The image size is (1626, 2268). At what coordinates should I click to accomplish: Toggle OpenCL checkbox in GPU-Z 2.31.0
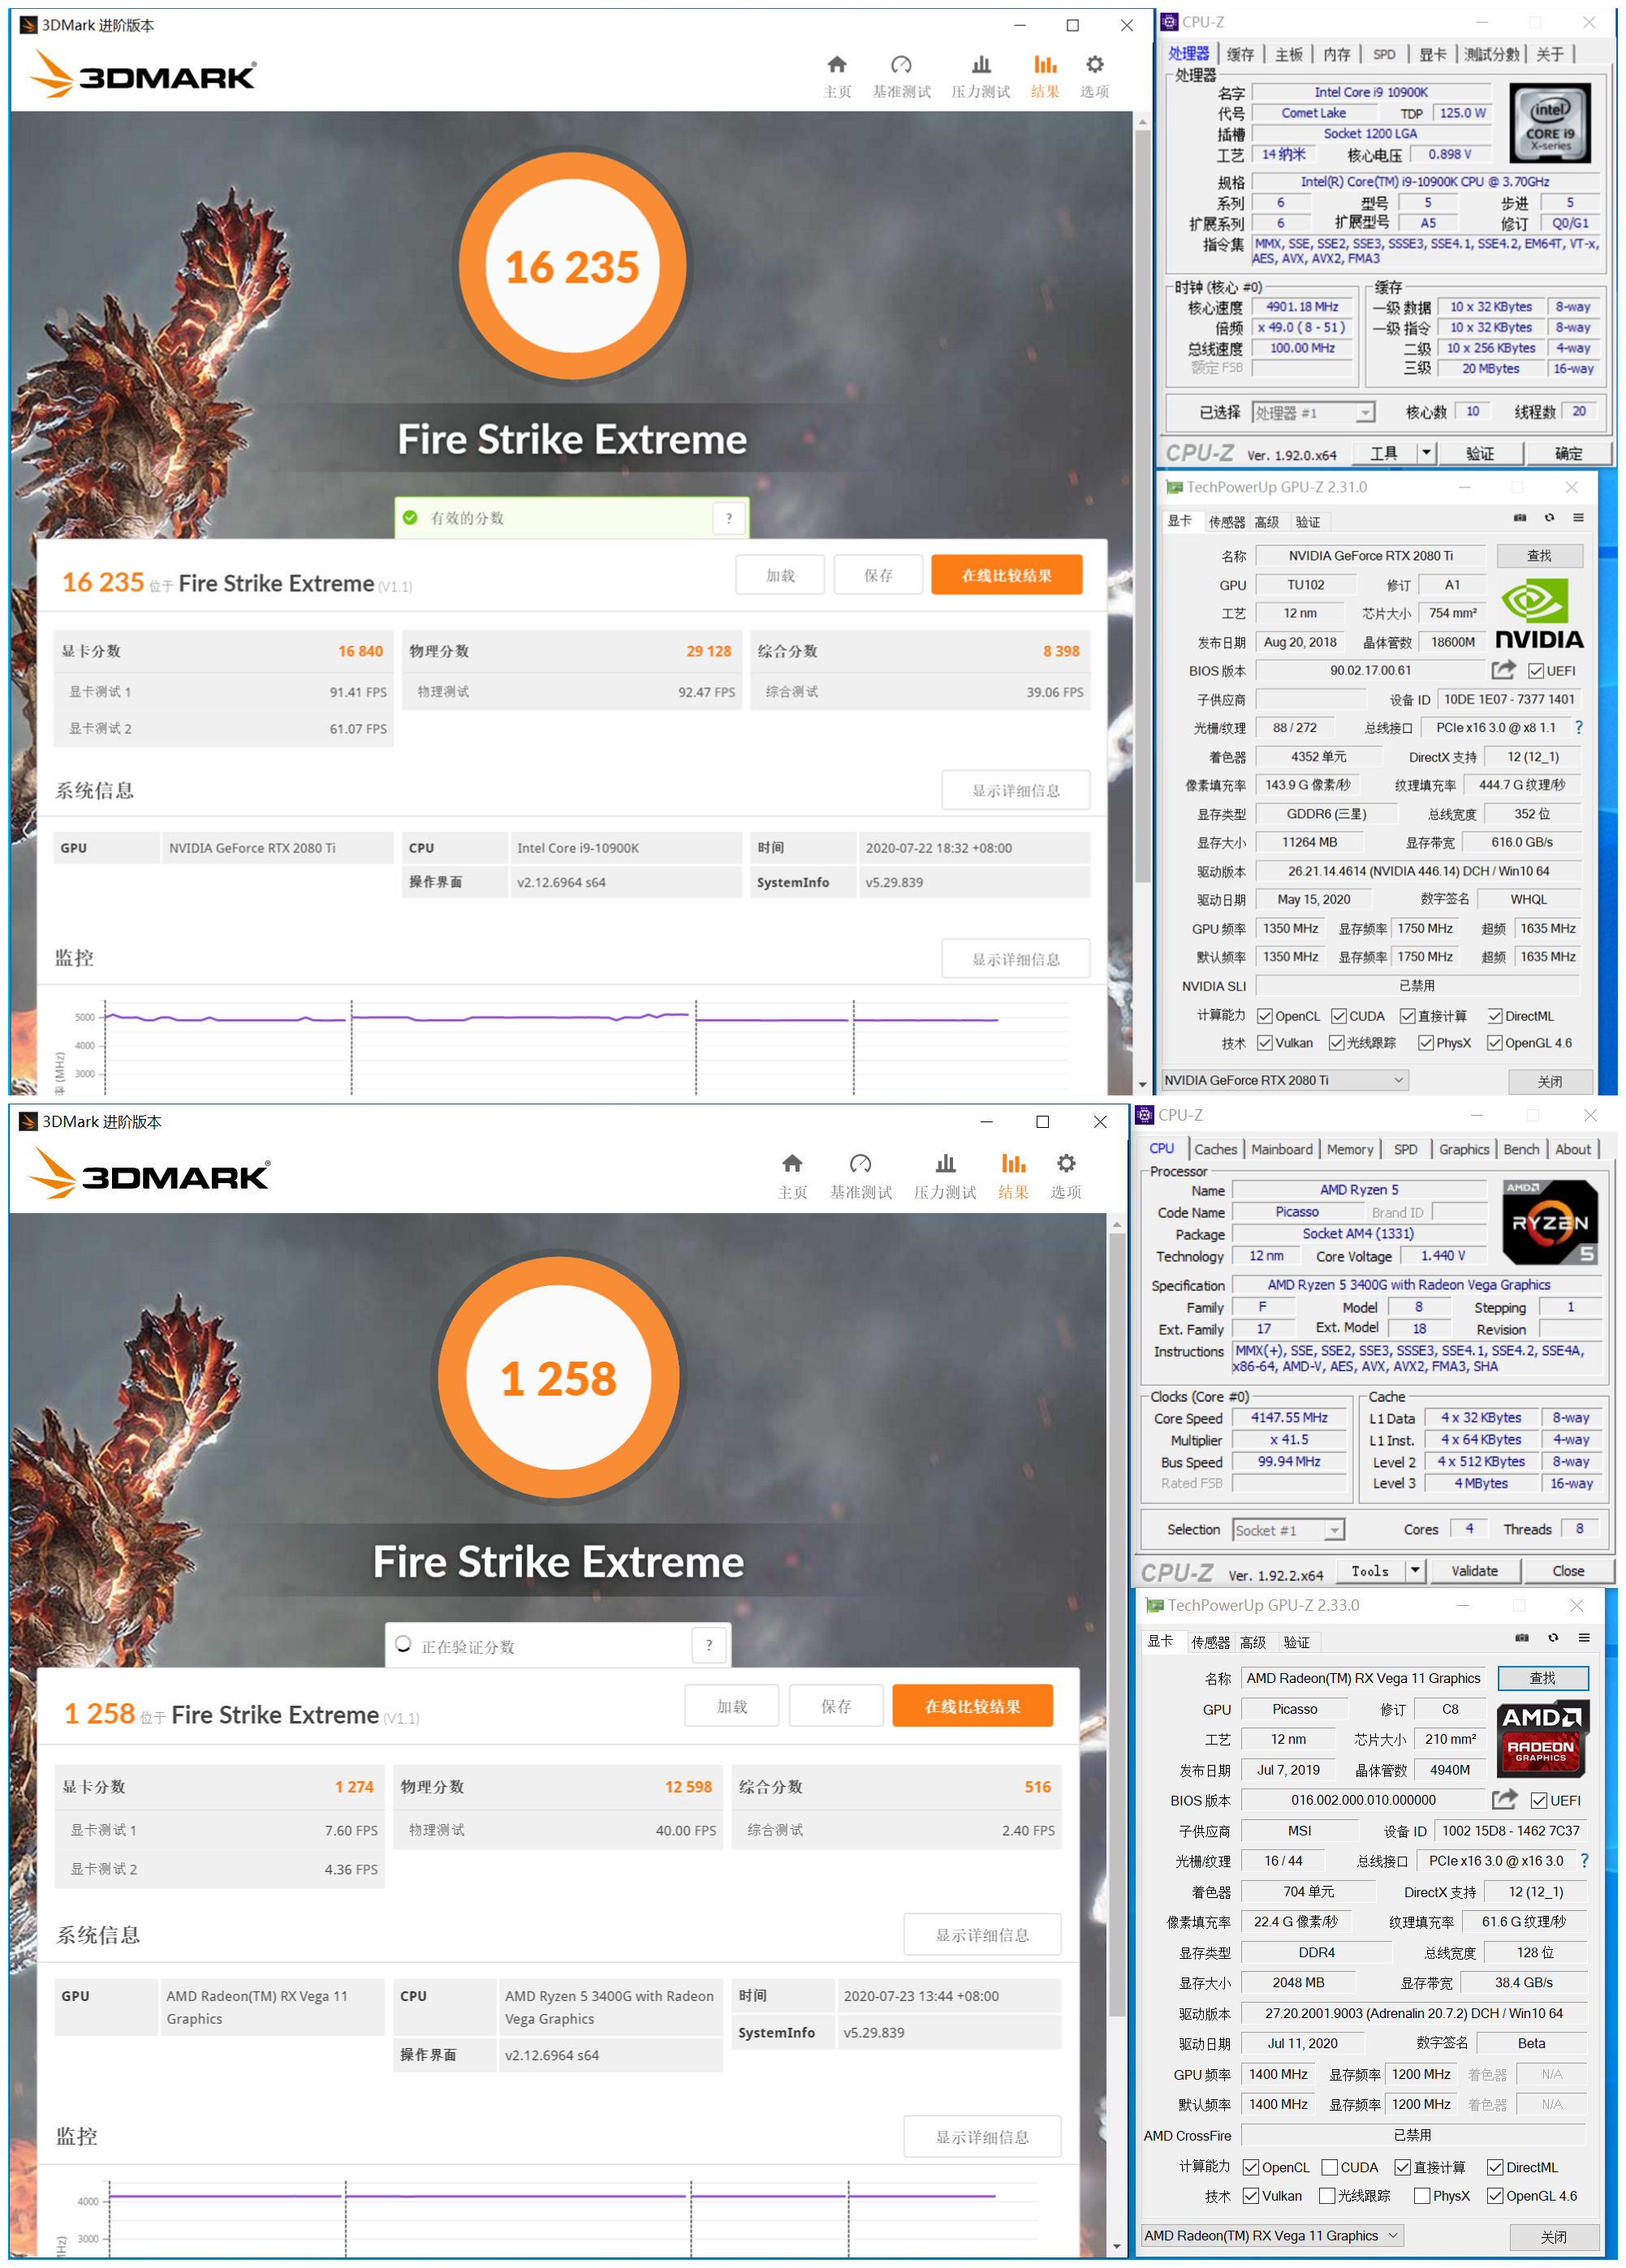click(1265, 1016)
